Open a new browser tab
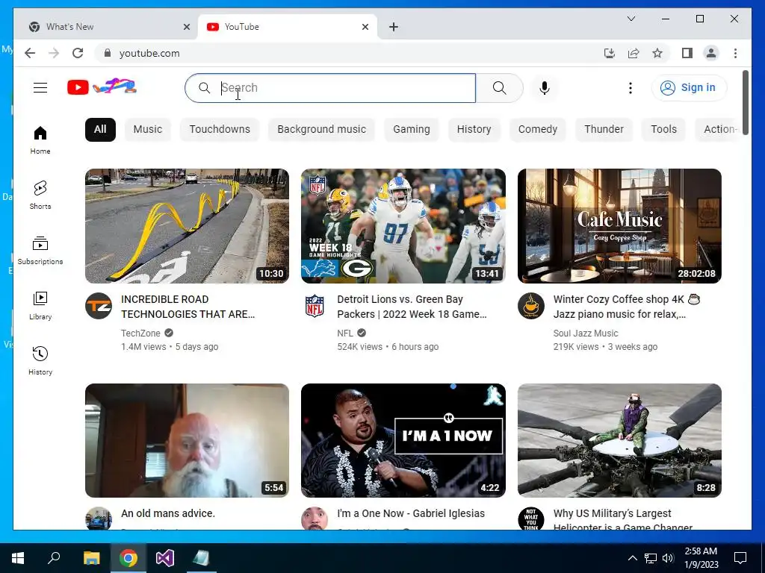Screen dimensions: 765x573 (x=394, y=28)
